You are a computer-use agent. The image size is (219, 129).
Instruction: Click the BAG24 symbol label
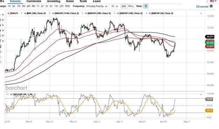[x=14, y=13]
